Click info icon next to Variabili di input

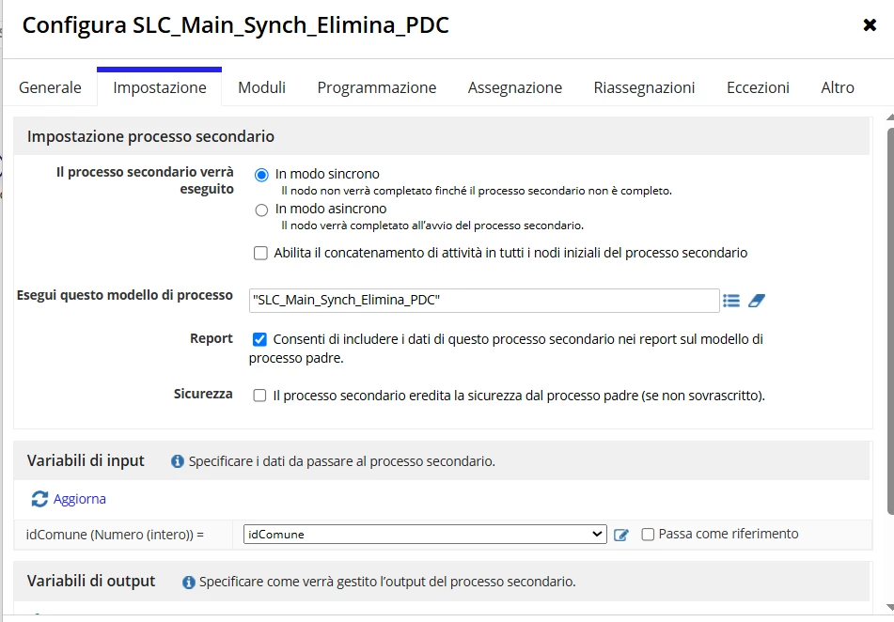pyautogui.click(x=178, y=461)
